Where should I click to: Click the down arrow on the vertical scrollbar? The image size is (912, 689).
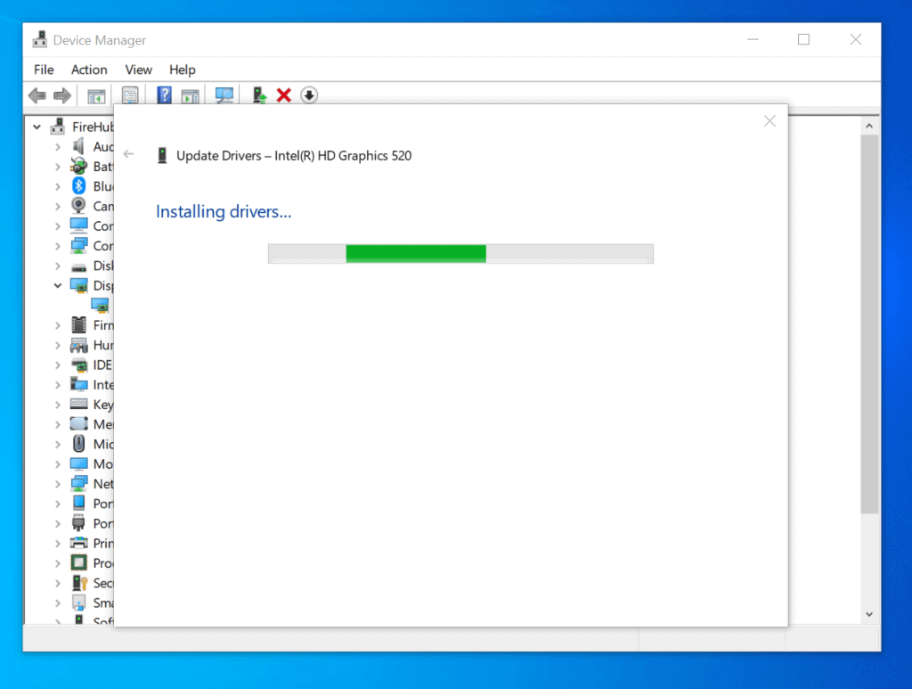pyautogui.click(x=868, y=613)
